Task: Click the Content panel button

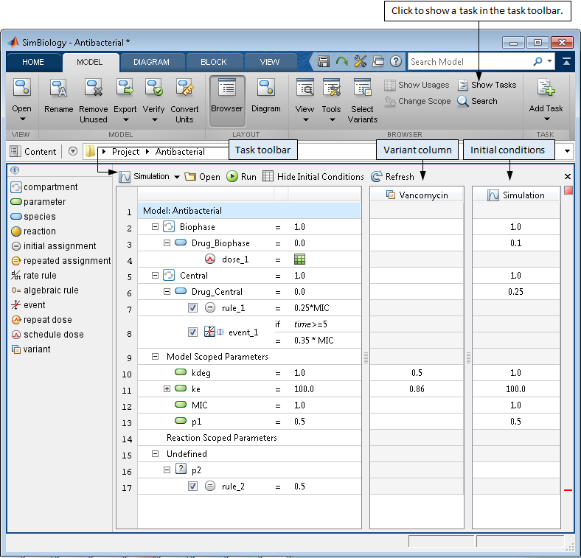Action: click(x=33, y=151)
